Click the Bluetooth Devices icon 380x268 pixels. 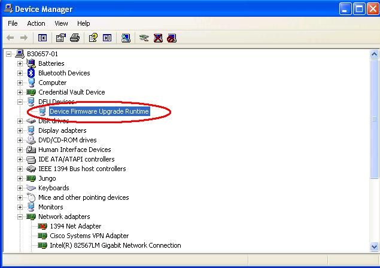pyautogui.click(x=31, y=73)
